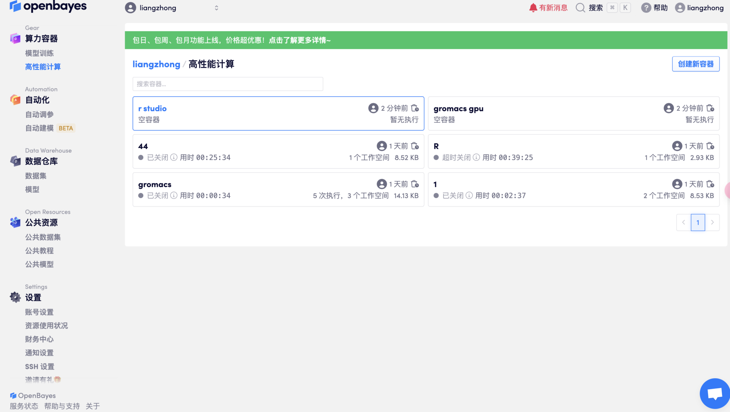730x412 pixels.
Task: Click the liangzhong breadcrumb link
Action: 156,64
